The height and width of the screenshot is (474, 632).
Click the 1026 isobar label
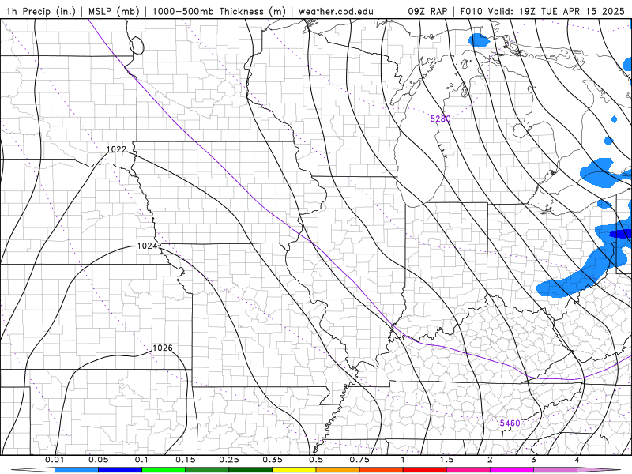[x=163, y=348]
